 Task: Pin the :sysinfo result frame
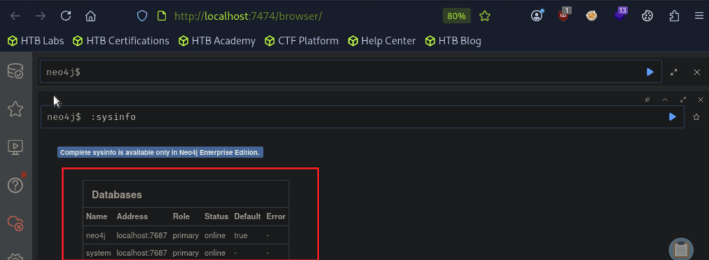[647, 100]
